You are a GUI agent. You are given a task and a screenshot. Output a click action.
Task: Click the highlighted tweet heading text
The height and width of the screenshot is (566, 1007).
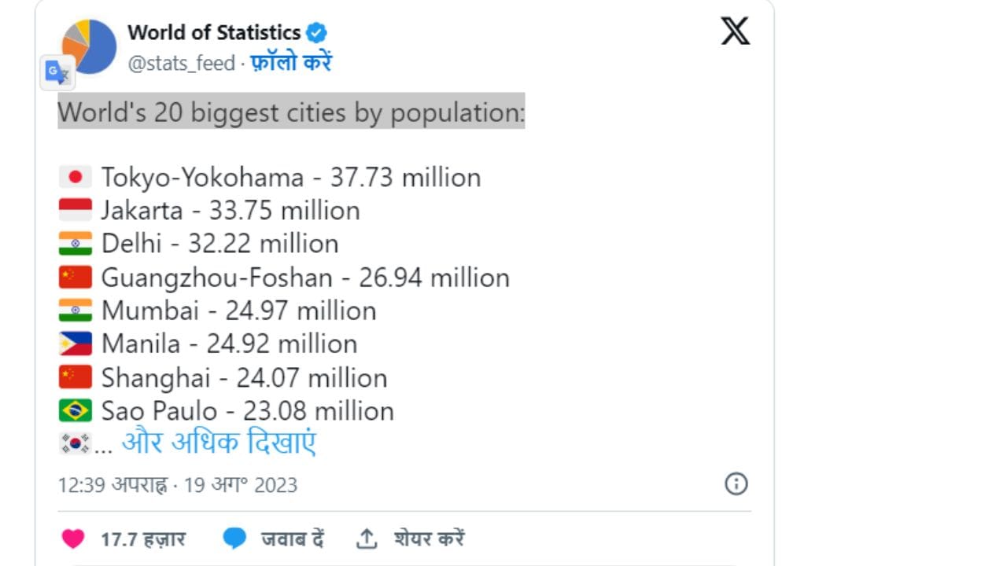tap(291, 112)
